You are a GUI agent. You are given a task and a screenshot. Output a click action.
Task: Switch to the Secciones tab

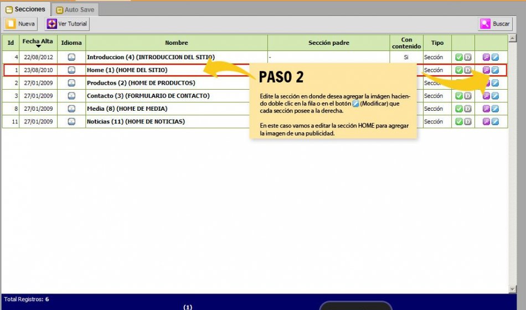pos(25,9)
